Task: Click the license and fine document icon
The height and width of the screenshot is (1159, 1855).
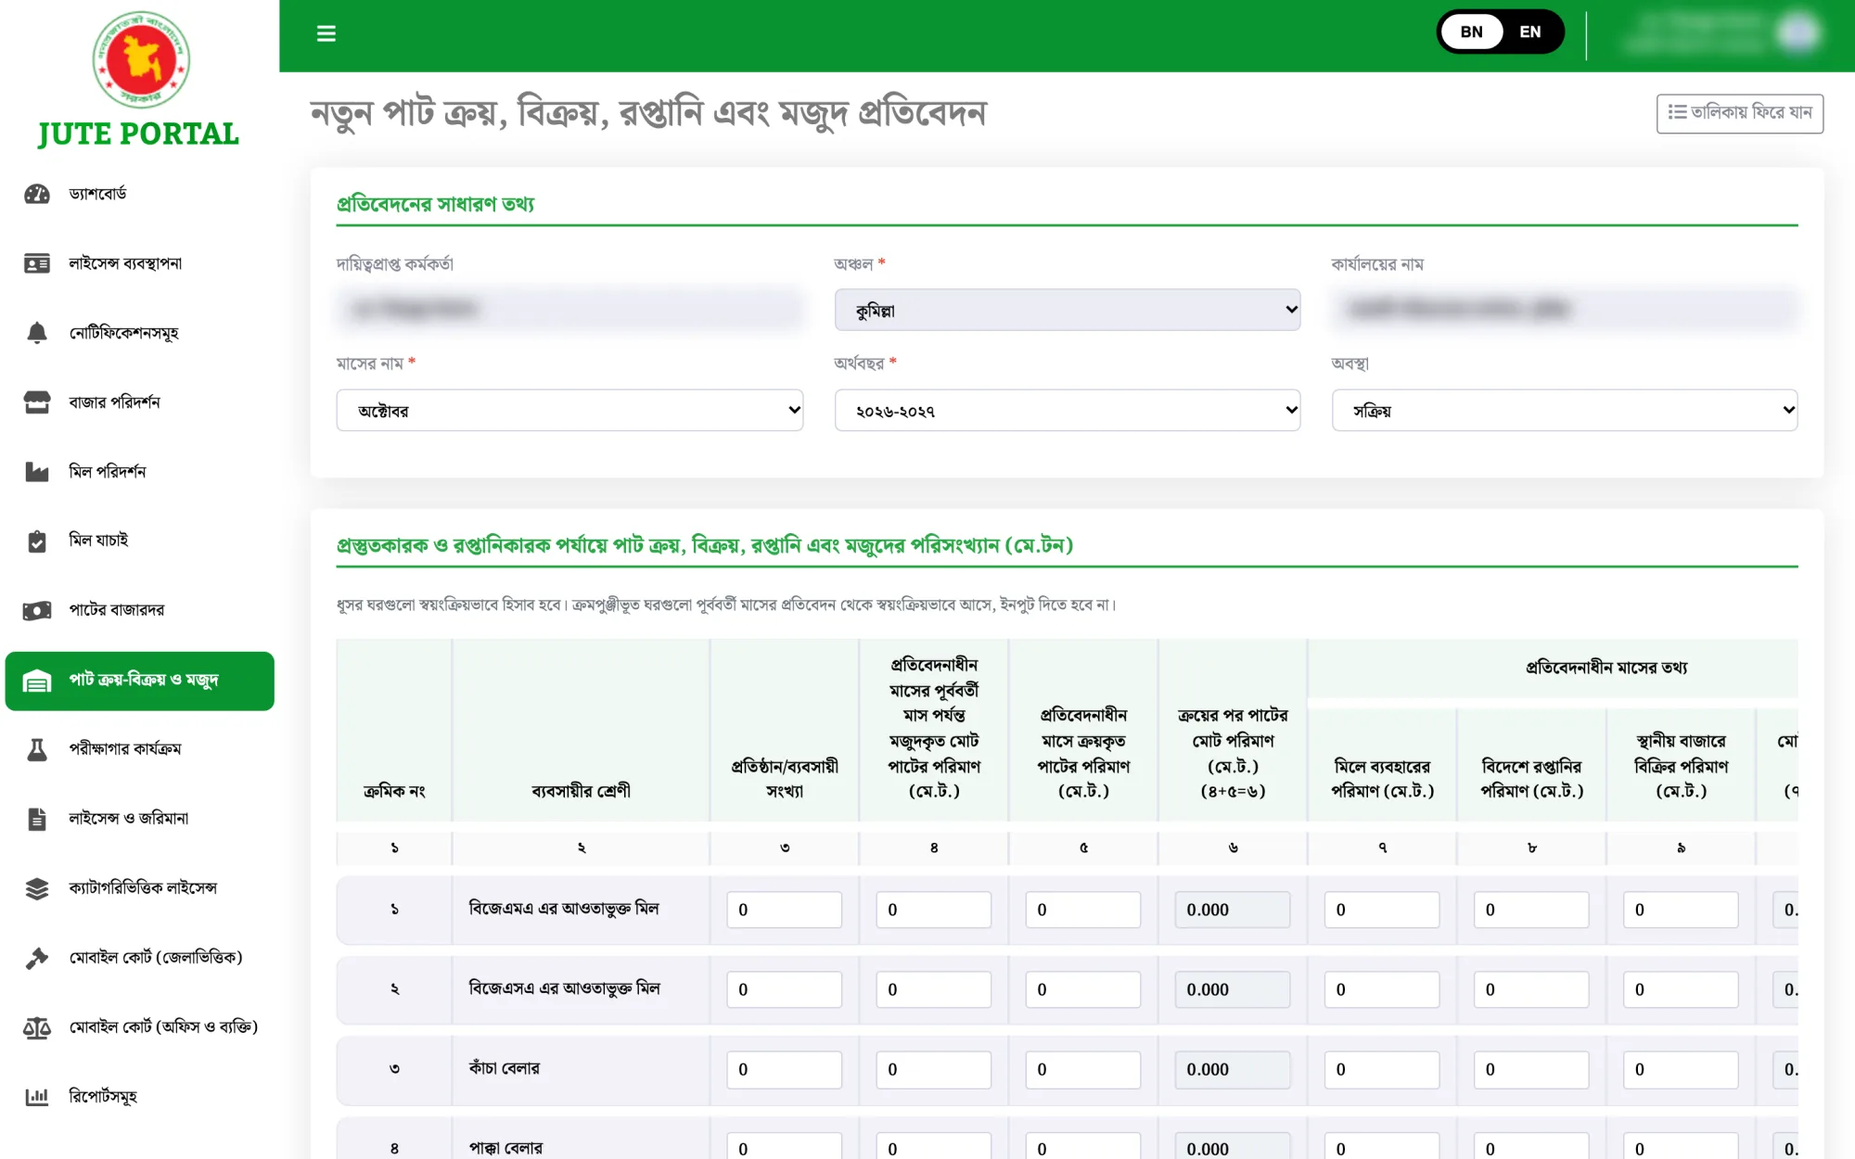Action: (x=37, y=819)
